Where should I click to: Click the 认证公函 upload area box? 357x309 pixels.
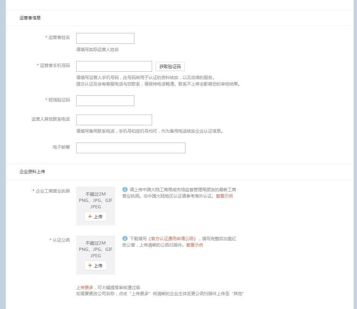point(95,255)
